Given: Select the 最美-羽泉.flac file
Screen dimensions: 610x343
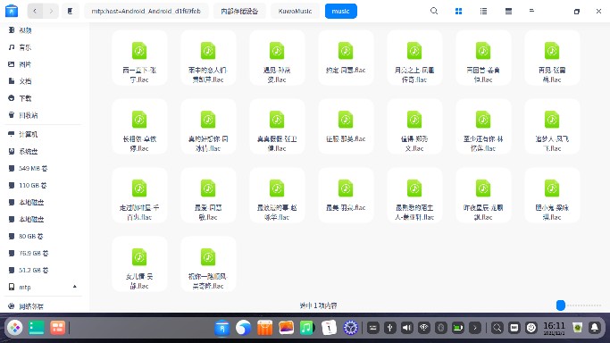Looking at the screenshot, I should [346, 196].
